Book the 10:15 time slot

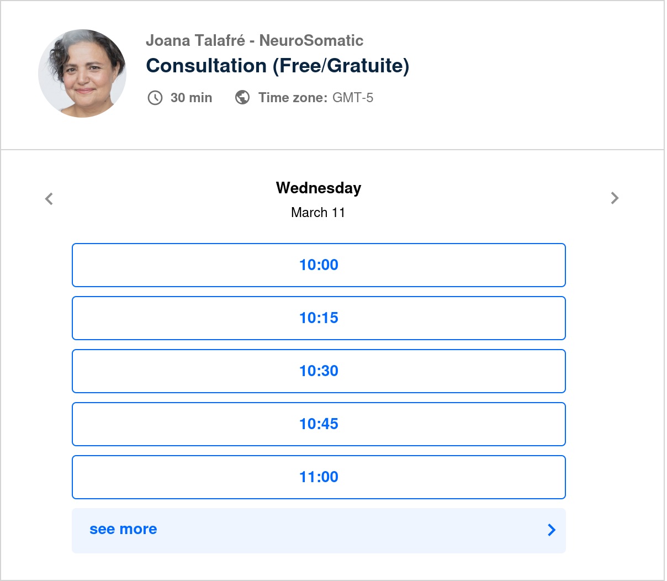point(319,318)
